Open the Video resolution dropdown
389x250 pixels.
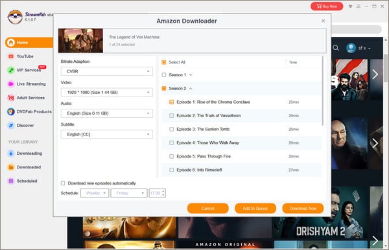[x=107, y=92]
